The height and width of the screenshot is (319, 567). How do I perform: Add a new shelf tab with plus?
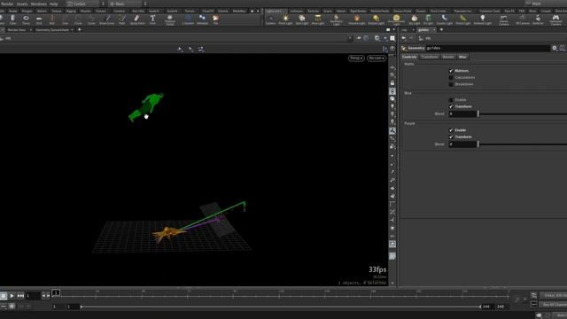252,12
